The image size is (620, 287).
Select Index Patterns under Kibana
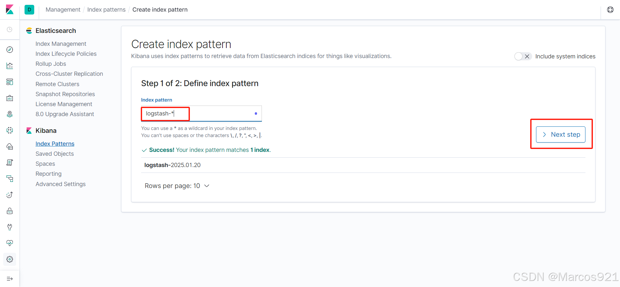(55, 144)
